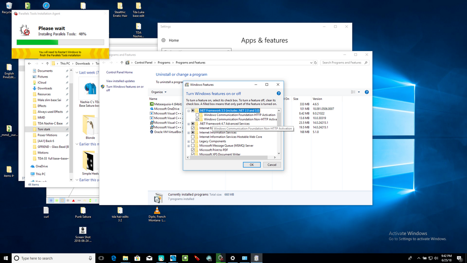Toggle the .NET Framework 3.5 checkbox
The width and height of the screenshot is (467, 263).
point(193,110)
